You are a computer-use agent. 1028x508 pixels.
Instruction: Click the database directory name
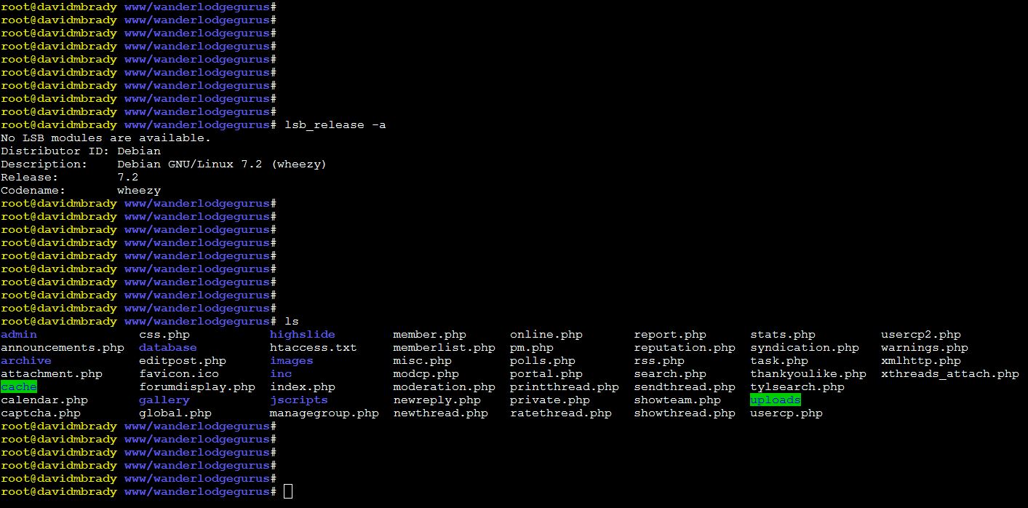[167, 348]
